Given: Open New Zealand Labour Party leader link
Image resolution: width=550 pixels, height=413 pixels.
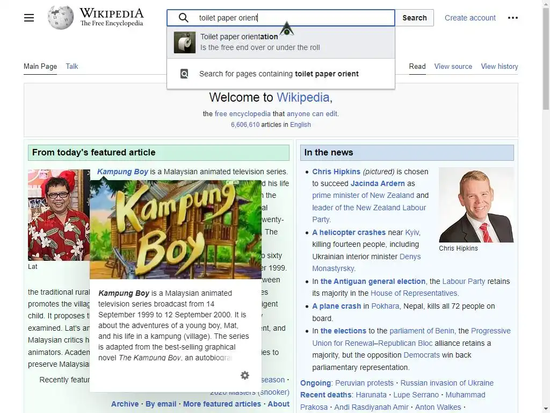Looking at the screenshot, I should pos(369,213).
